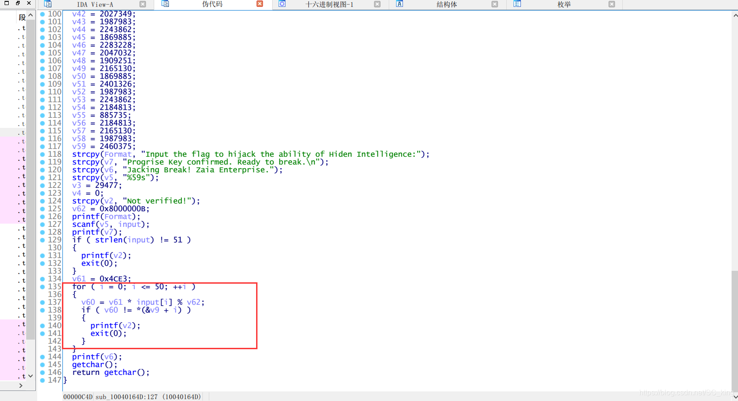Click the left panel float/detach icon

tap(18, 3)
